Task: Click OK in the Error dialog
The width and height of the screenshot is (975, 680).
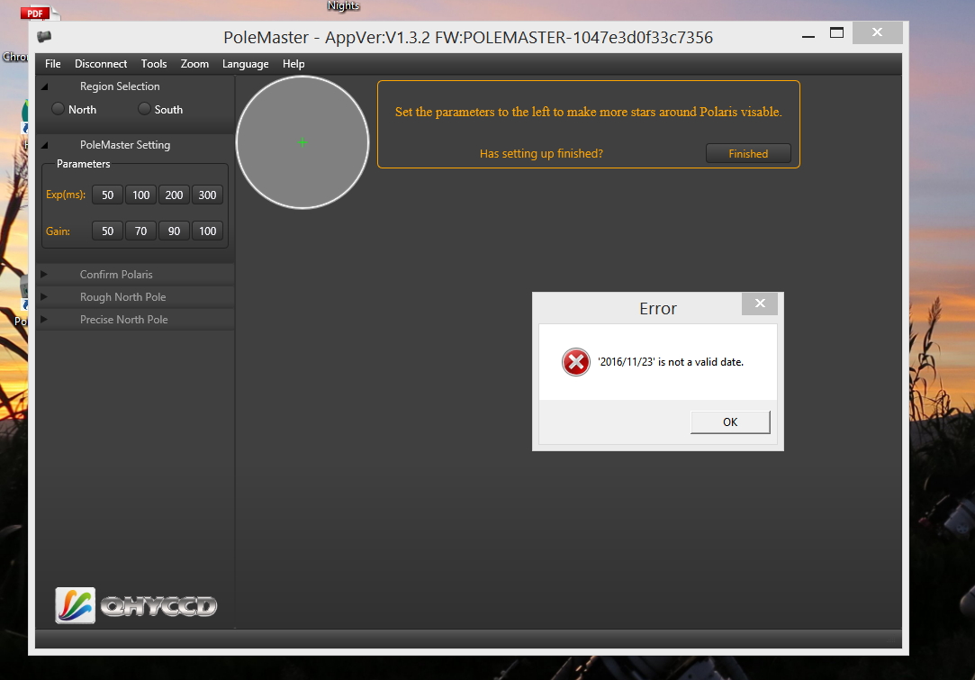Action: 730,422
